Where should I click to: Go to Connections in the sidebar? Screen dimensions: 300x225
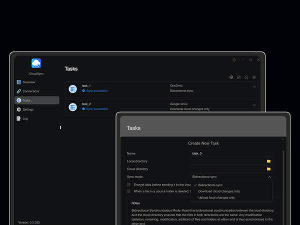click(x=30, y=91)
